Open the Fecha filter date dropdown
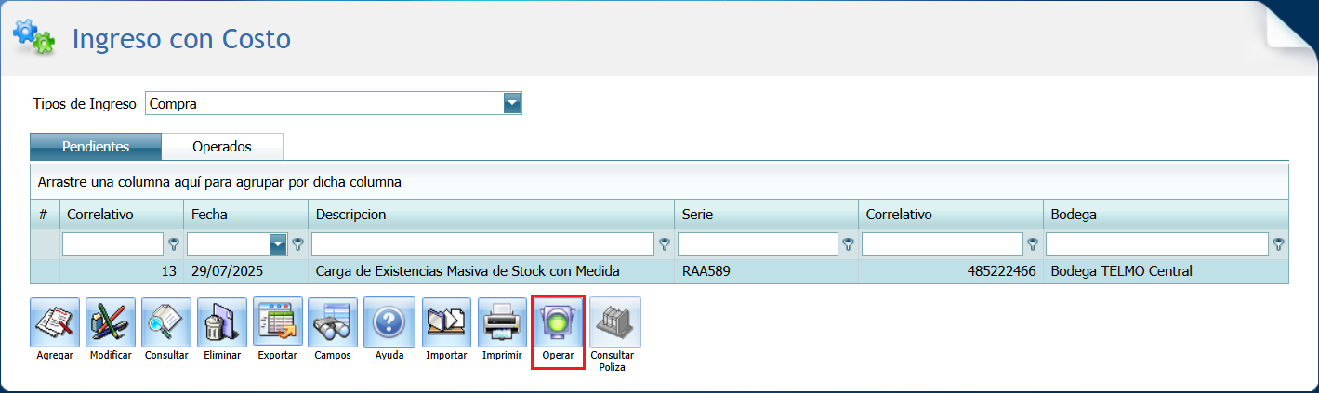The image size is (1319, 393). [x=278, y=244]
